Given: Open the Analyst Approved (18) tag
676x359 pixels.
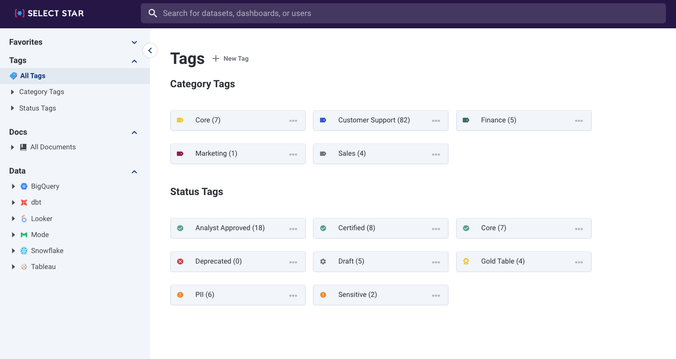Looking at the screenshot, I should 238,228.
